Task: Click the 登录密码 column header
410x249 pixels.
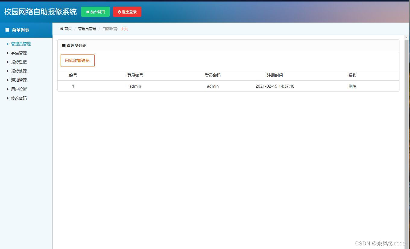Action: [213, 75]
